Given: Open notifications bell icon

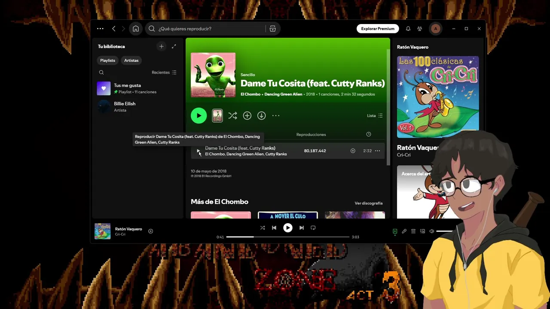Looking at the screenshot, I should [408, 29].
